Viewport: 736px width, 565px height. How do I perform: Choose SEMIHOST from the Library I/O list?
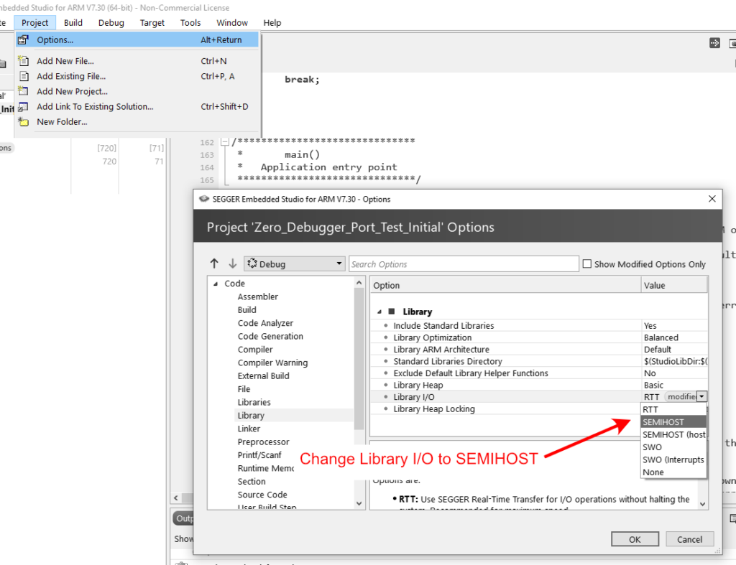[x=673, y=422]
